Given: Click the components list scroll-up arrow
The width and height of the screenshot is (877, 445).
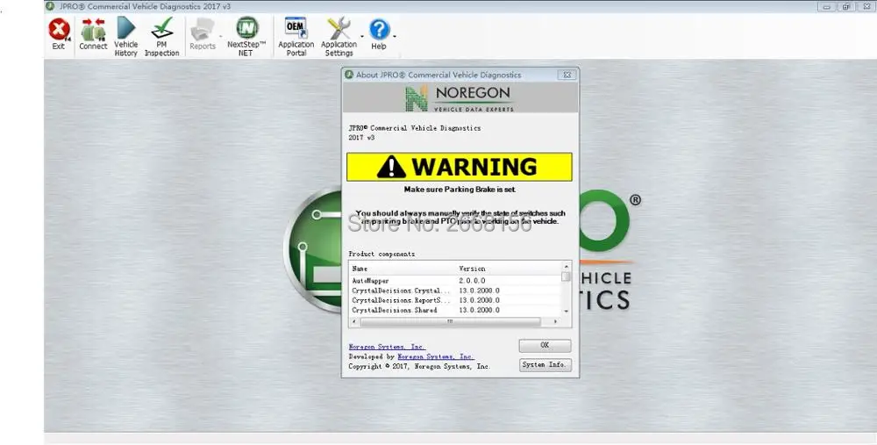Looking at the screenshot, I should click(566, 267).
